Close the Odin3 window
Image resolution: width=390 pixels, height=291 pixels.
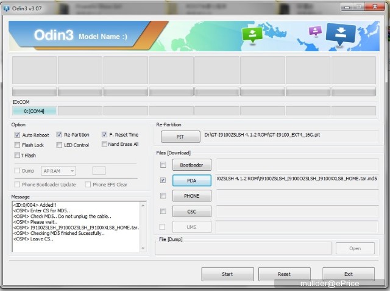[x=375, y=7]
